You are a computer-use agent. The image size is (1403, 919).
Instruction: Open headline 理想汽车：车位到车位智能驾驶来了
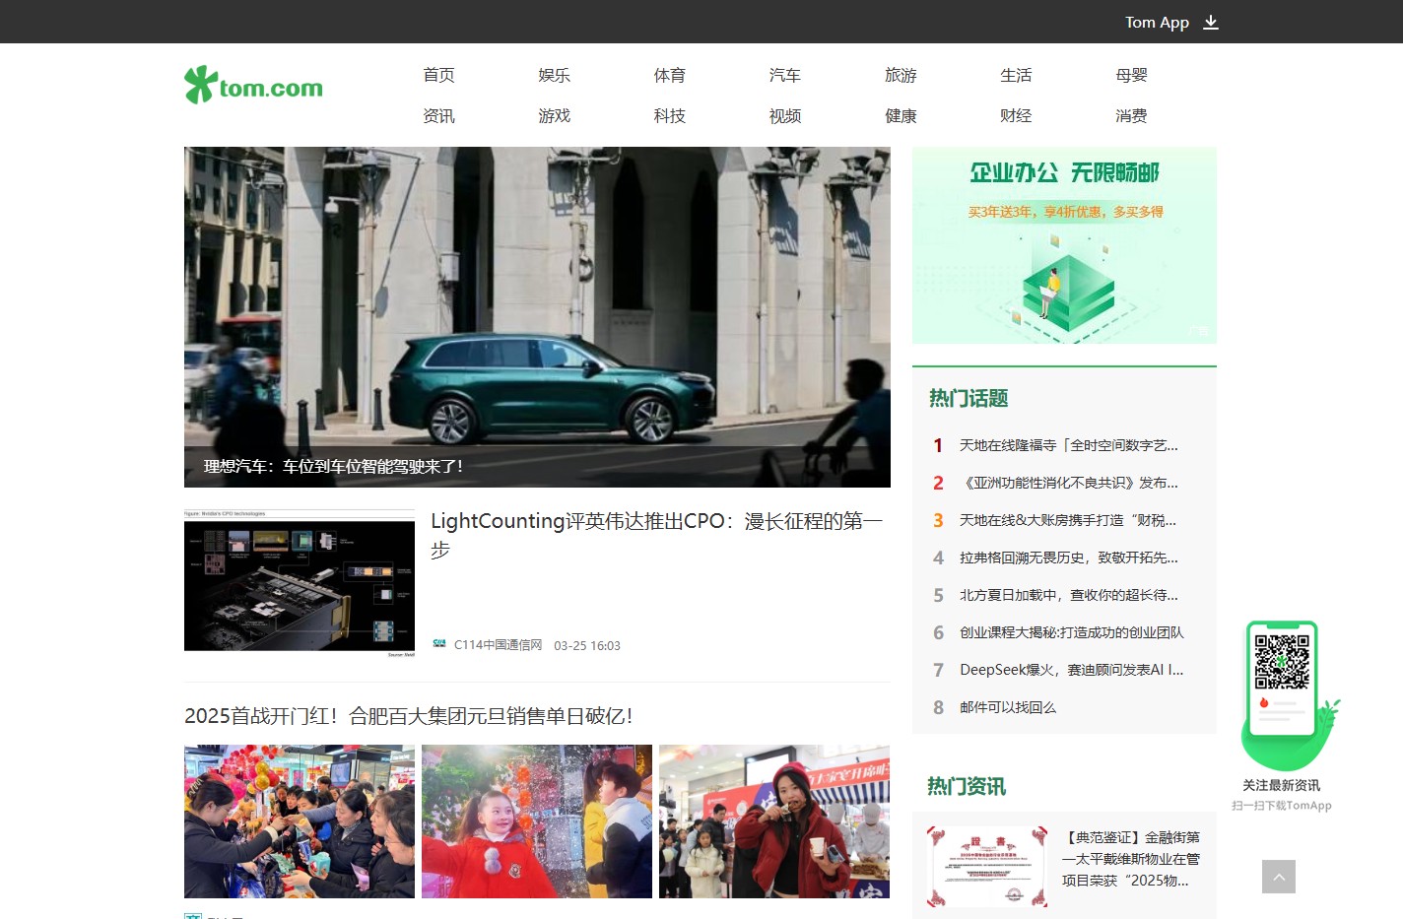333,466
